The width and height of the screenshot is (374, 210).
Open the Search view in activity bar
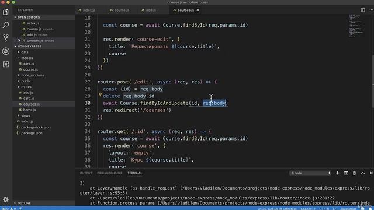(x=6, y=24)
